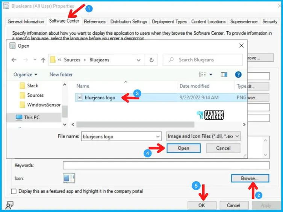Switch to the Deployment Types tab

[x=170, y=22]
